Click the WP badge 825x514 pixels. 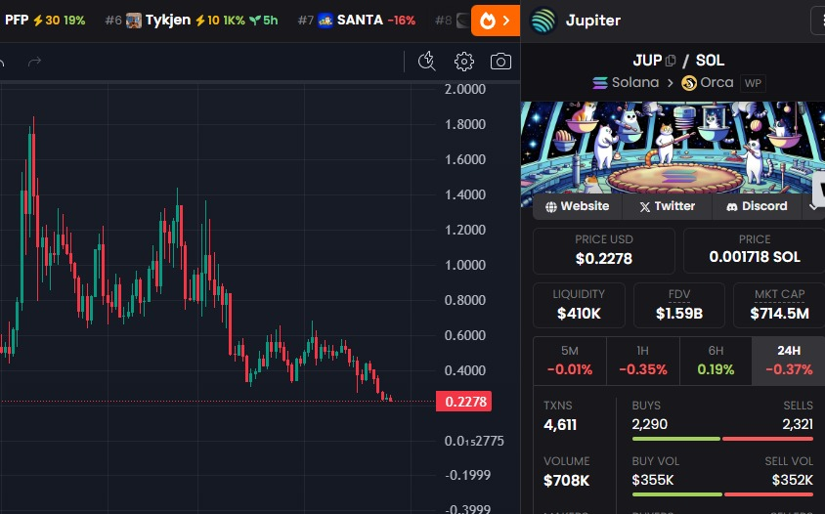click(753, 83)
